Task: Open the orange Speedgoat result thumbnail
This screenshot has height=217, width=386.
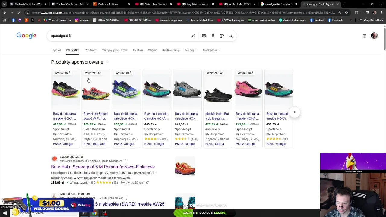Action: (185, 166)
